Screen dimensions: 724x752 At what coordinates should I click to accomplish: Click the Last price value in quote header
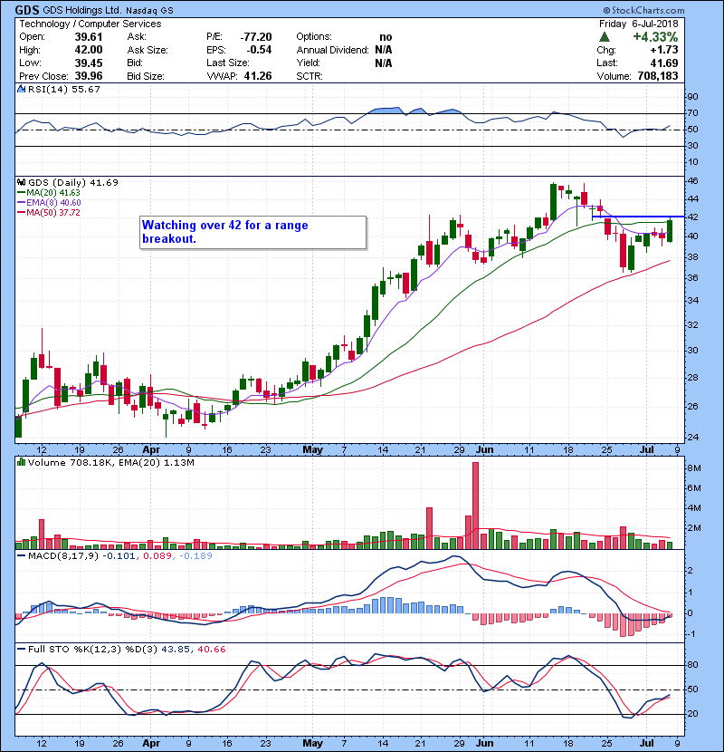pos(664,63)
